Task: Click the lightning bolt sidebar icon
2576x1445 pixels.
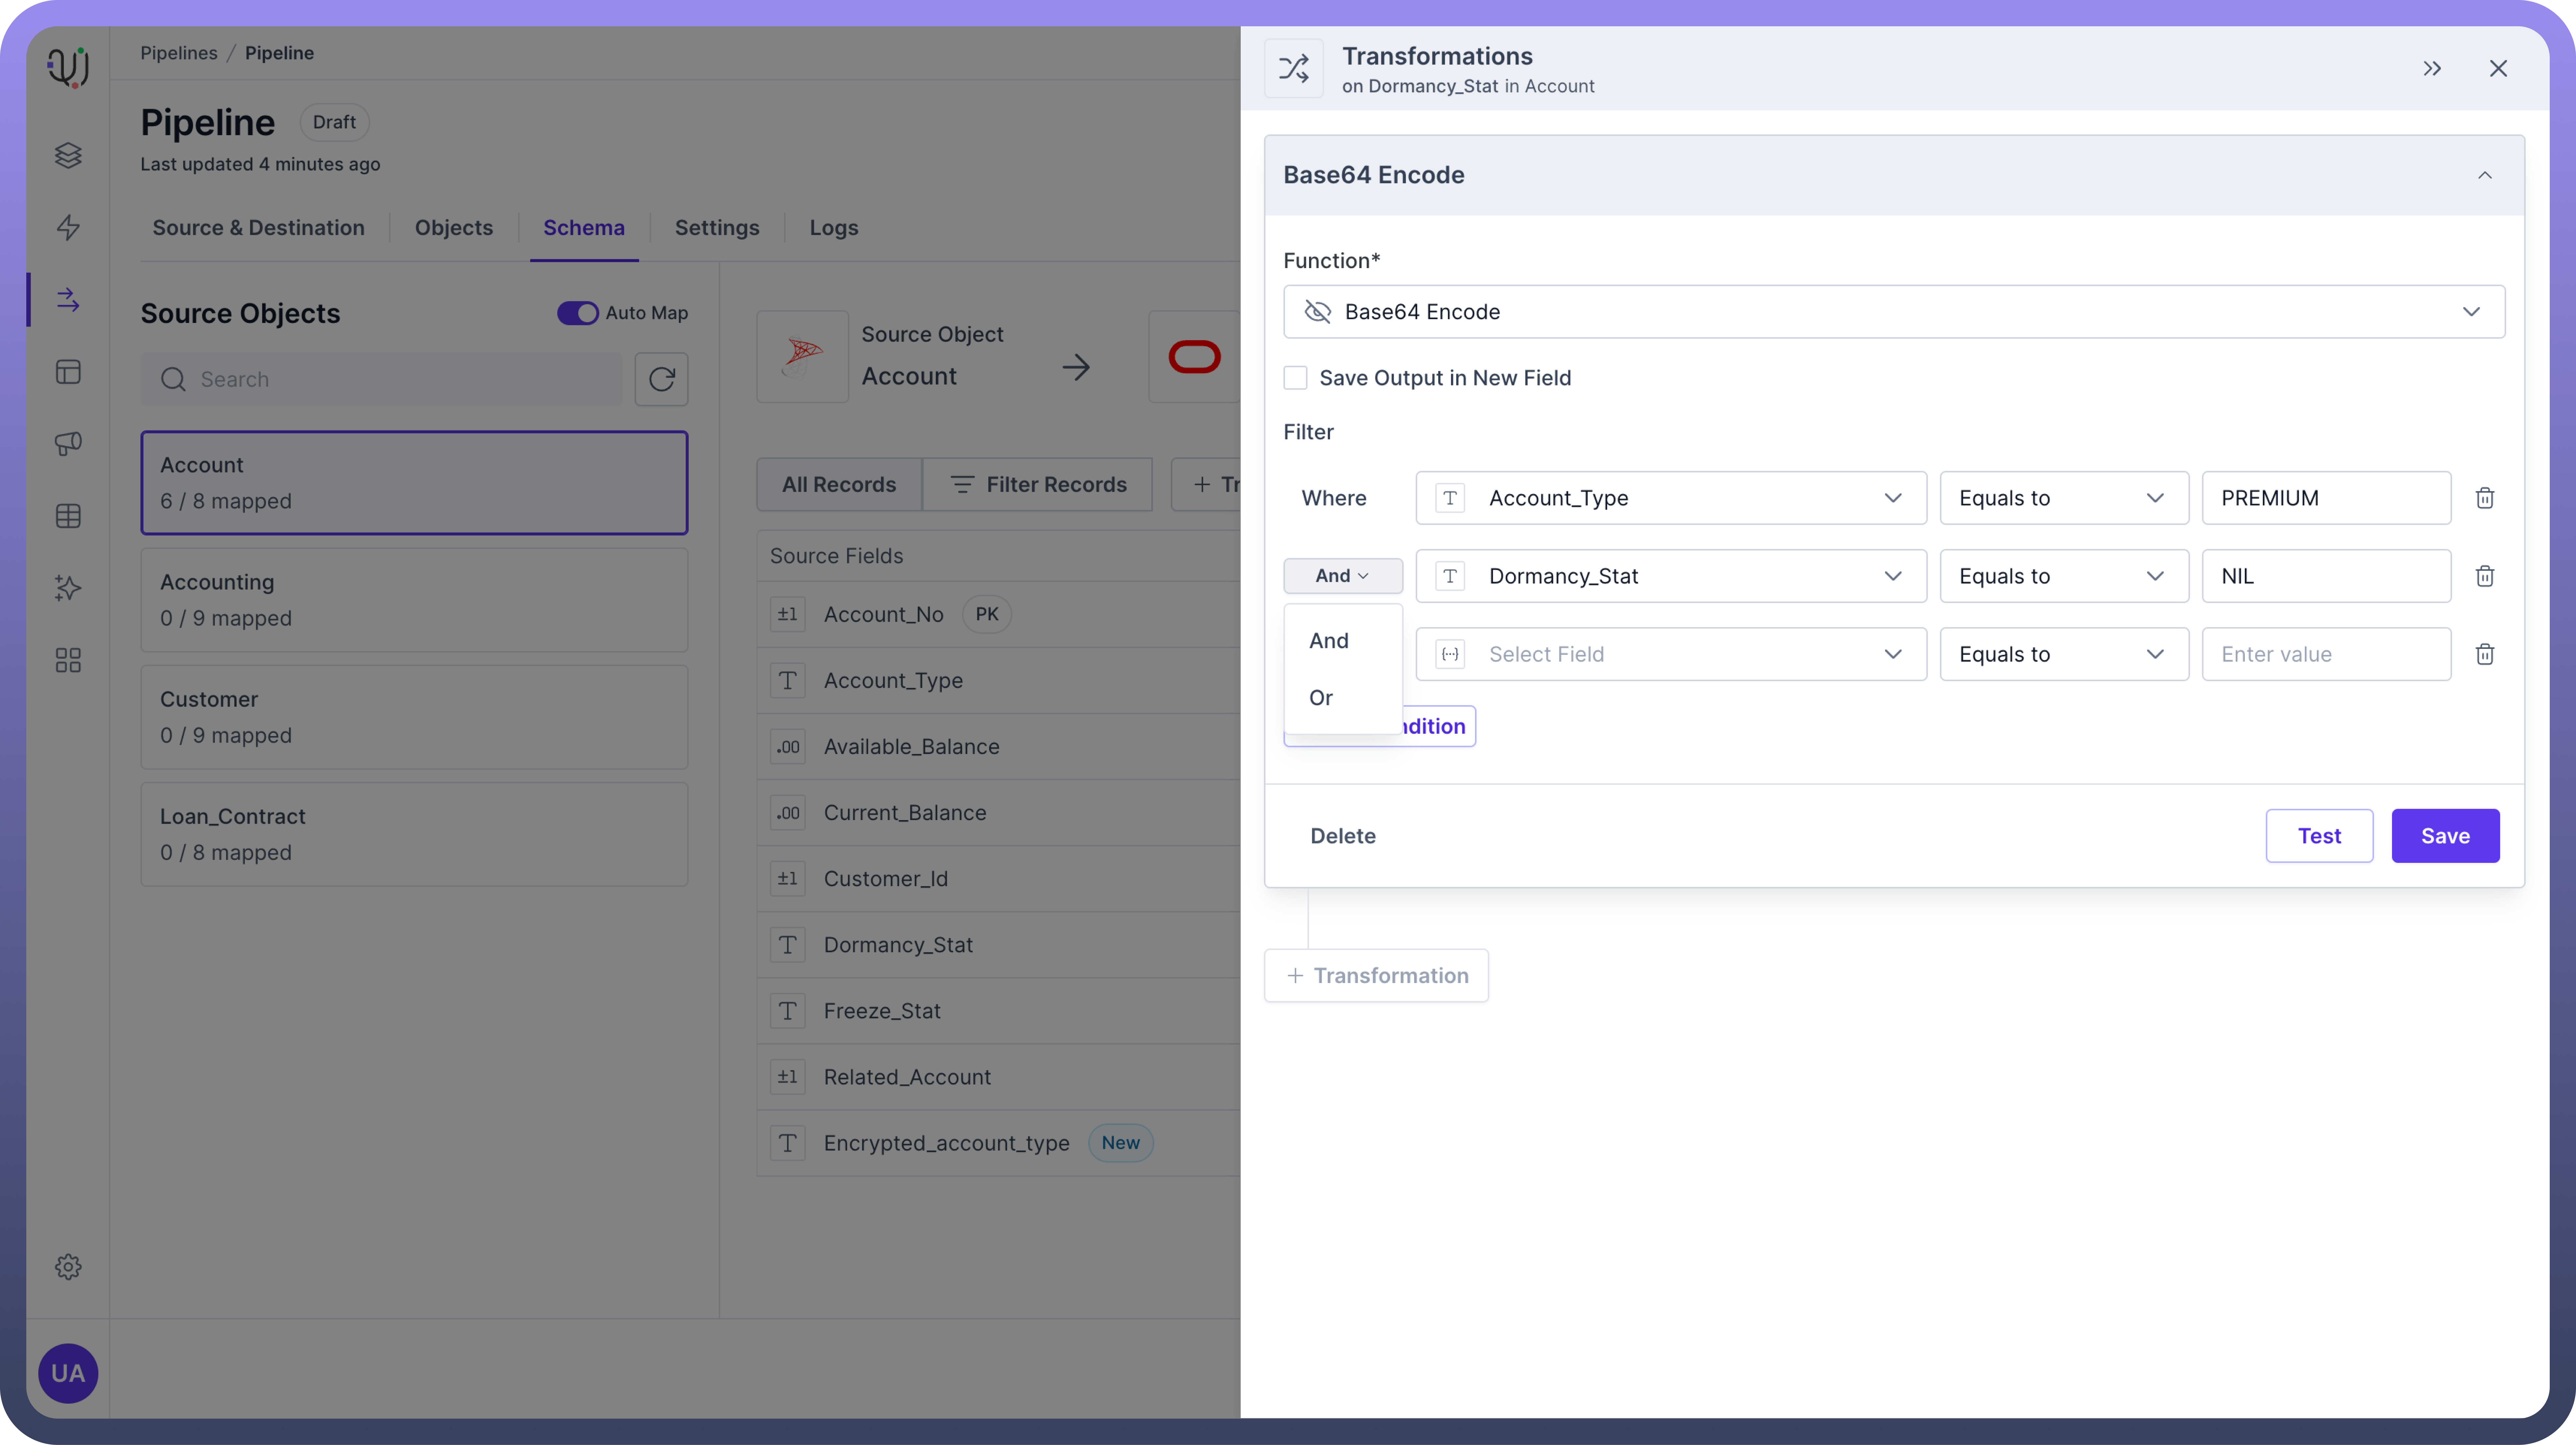Action: tap(68, 227)
